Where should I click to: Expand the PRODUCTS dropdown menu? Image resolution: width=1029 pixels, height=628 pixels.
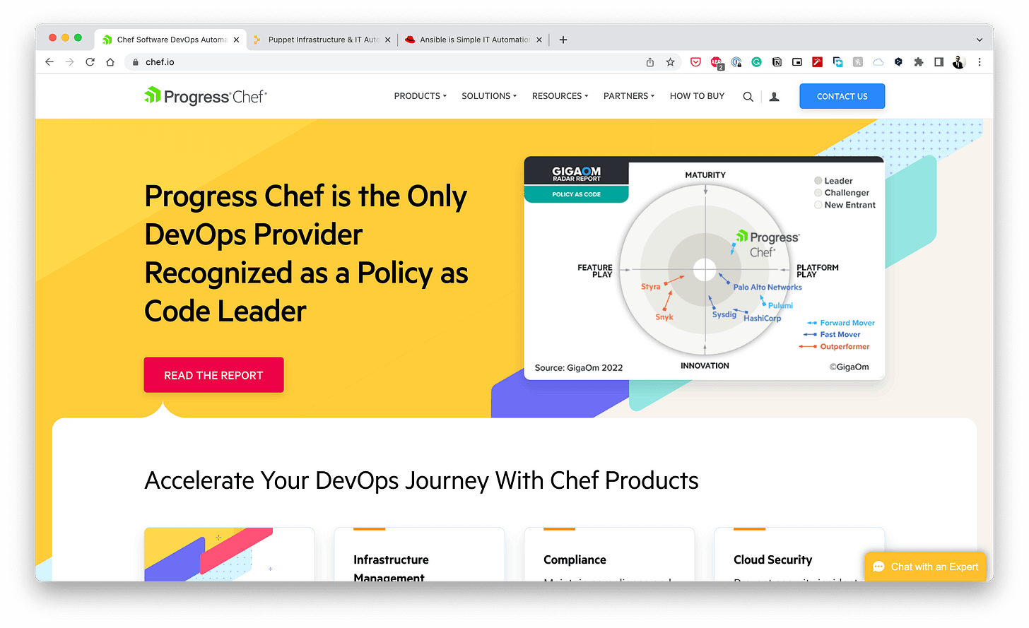click(421, 96)
